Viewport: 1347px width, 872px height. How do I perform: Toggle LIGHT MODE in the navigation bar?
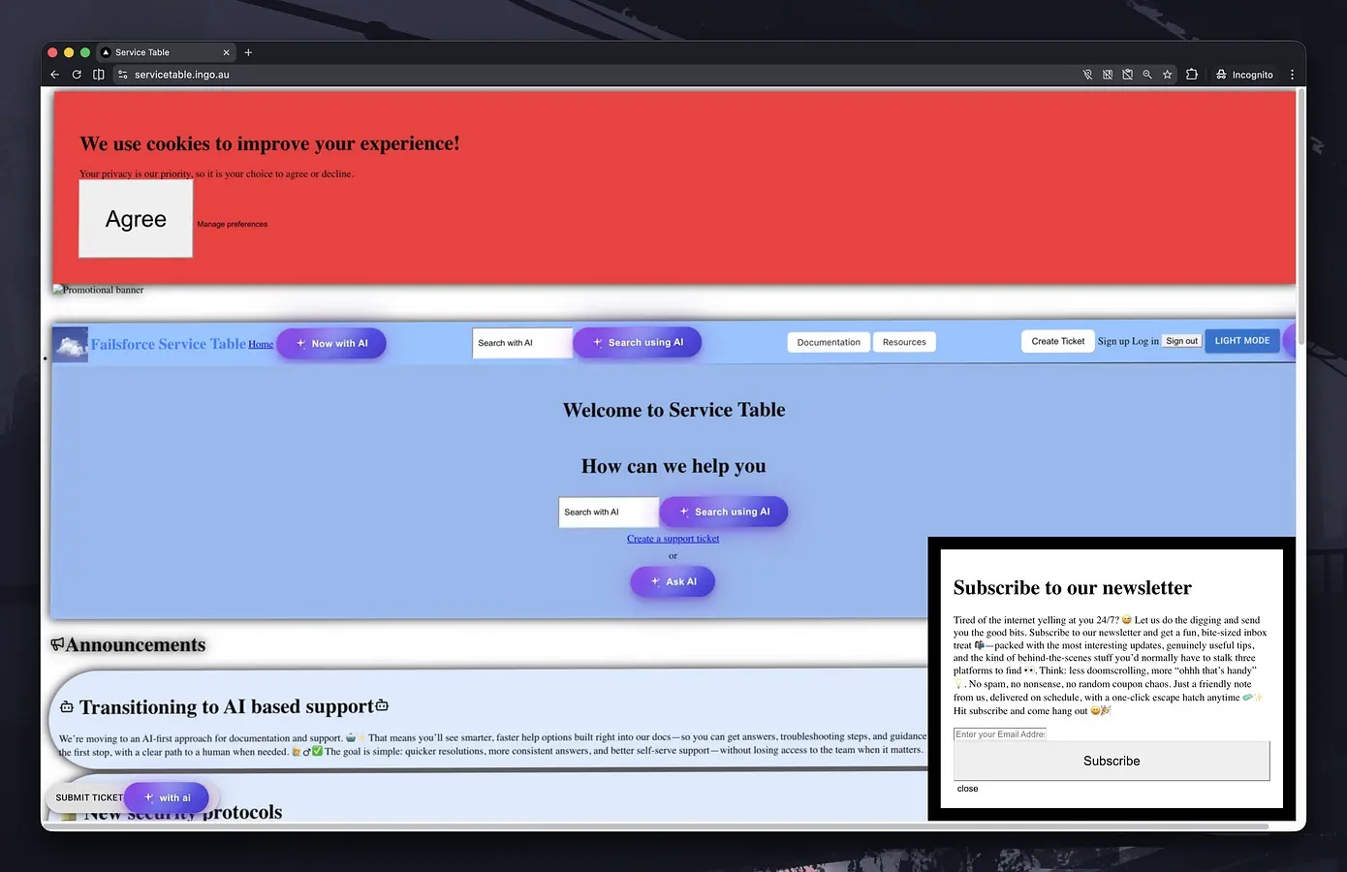pyautogui.click(x=1241, y=340)
